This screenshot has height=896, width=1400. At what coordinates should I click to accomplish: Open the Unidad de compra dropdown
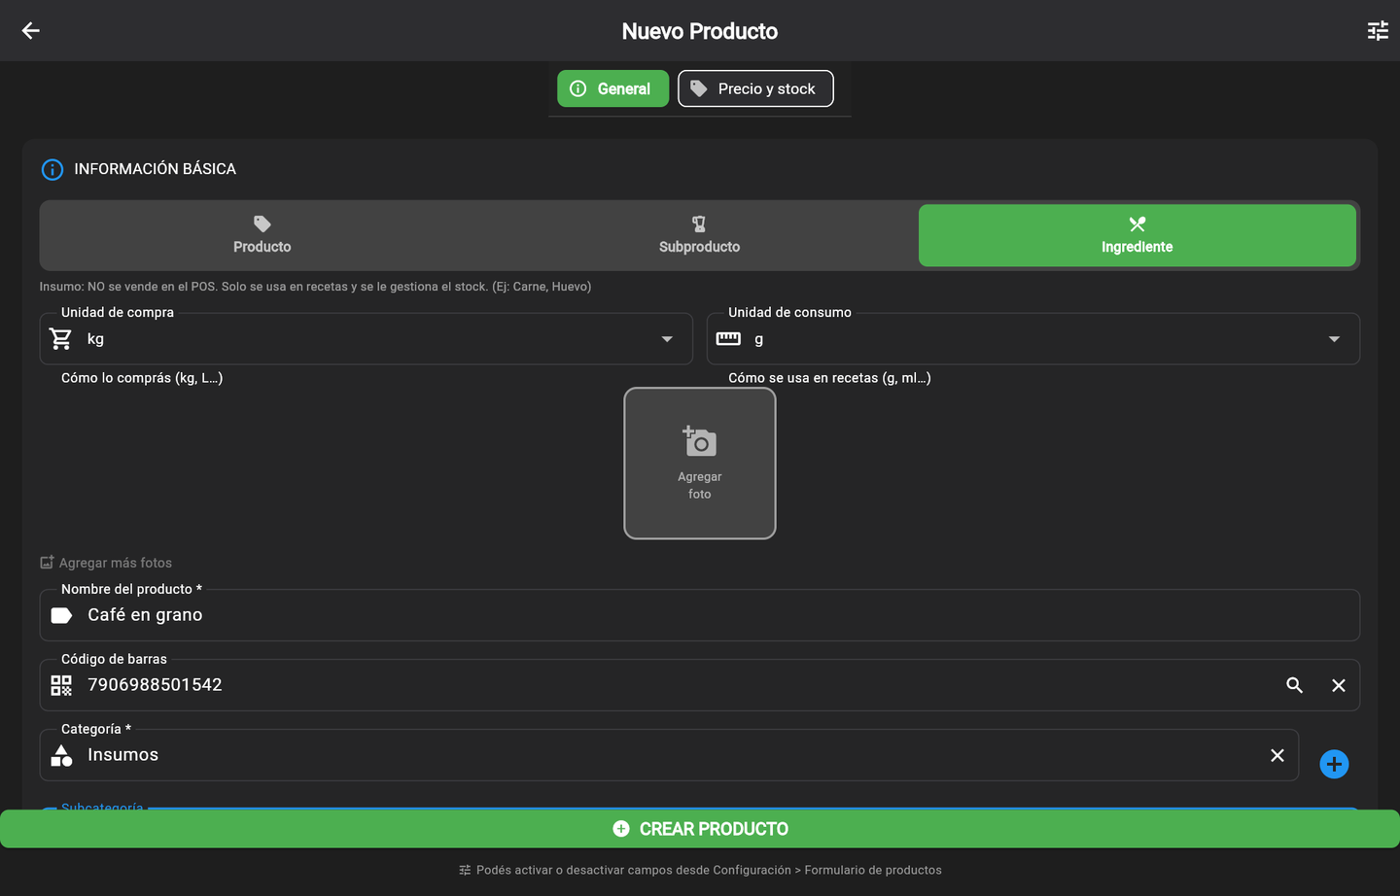pyautogui.click(x=366, y=338)
